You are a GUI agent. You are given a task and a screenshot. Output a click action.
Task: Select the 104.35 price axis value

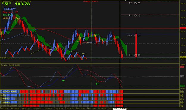pos(183,18)
